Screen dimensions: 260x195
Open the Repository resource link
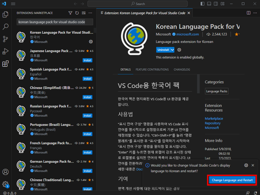click(x=213, y=123)
